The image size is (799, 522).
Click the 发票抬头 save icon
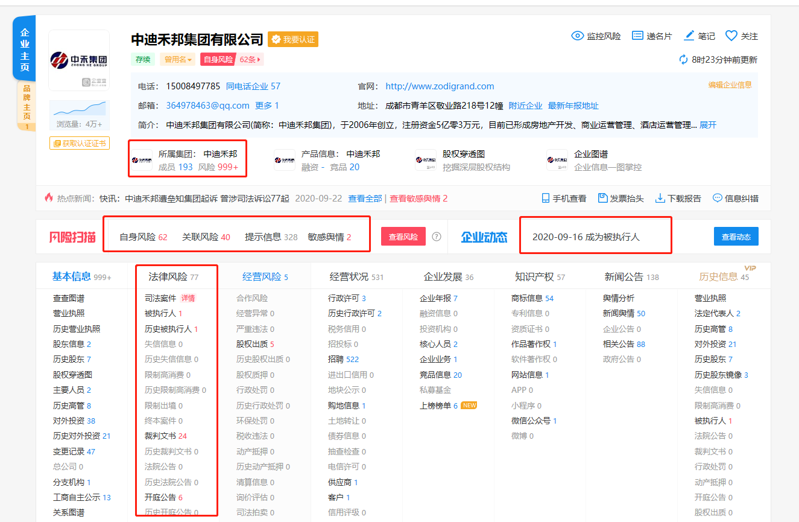[x=602, y=198]
